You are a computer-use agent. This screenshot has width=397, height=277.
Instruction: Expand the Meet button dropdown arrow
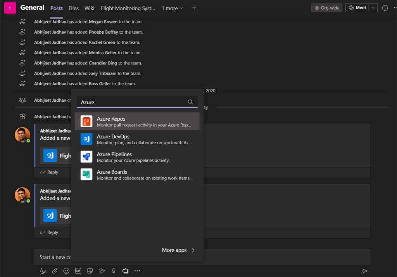373,8
